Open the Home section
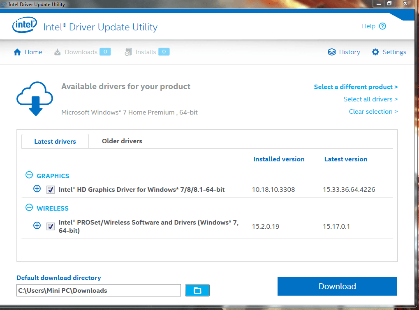The height and width of the screenshot is (310, 419). coord(28,52)
